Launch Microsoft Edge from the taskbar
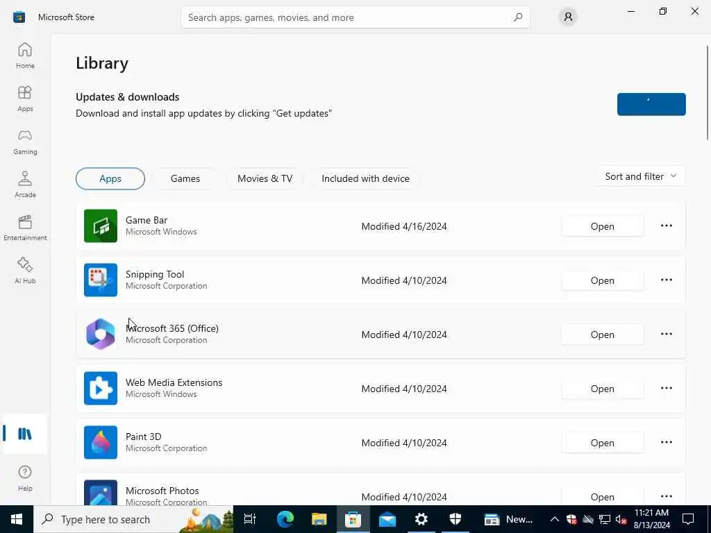The width and height of the screenshot is (711, 533). (x=285, y=519)
